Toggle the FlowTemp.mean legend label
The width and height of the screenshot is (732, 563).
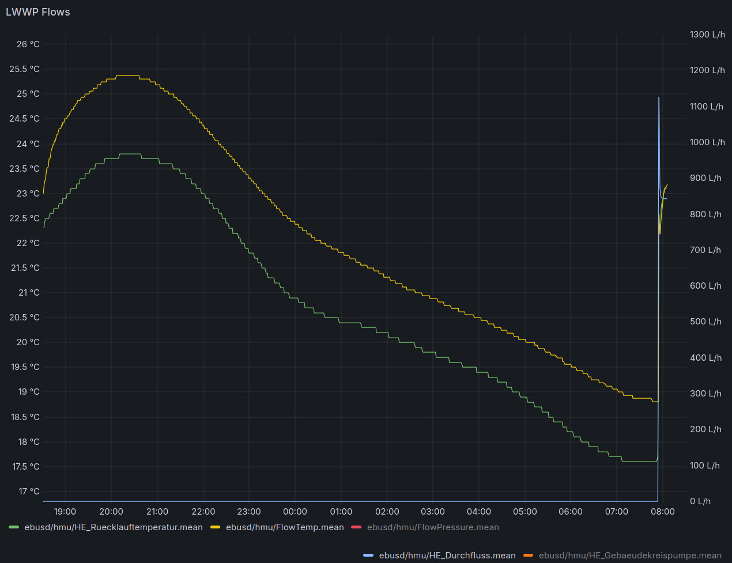pyautogui.click(x=284, y=527)
